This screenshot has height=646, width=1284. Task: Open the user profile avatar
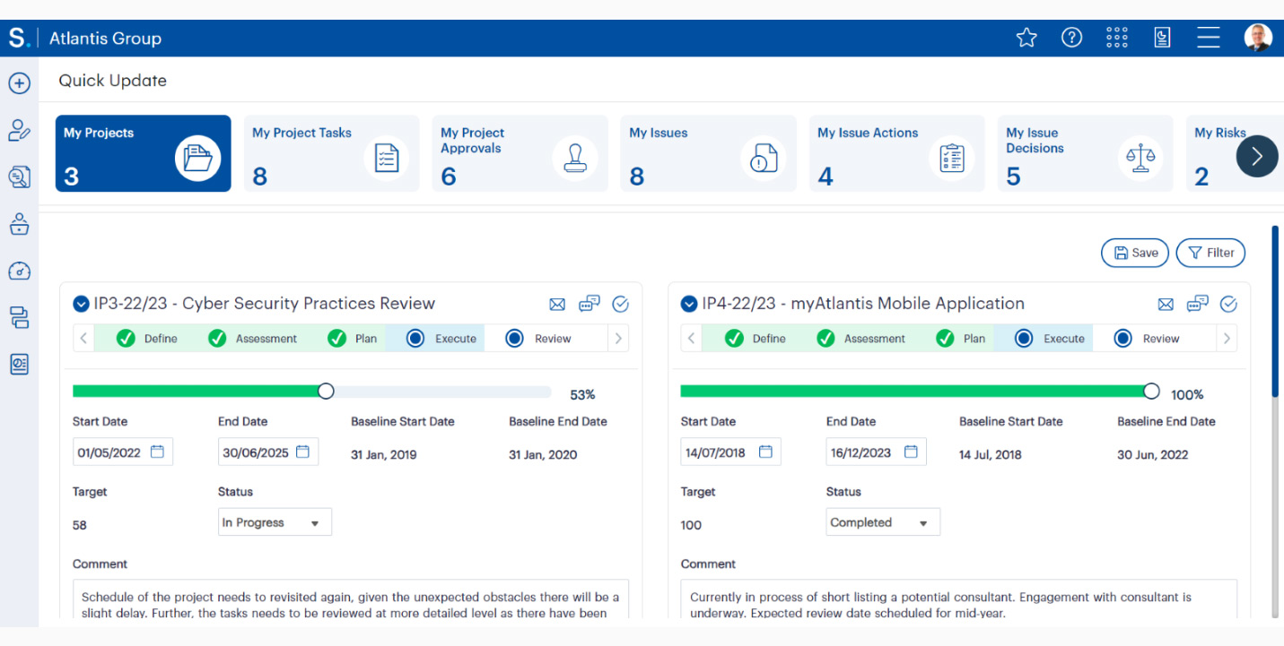pyautogui.click(x=1258, y=38)
